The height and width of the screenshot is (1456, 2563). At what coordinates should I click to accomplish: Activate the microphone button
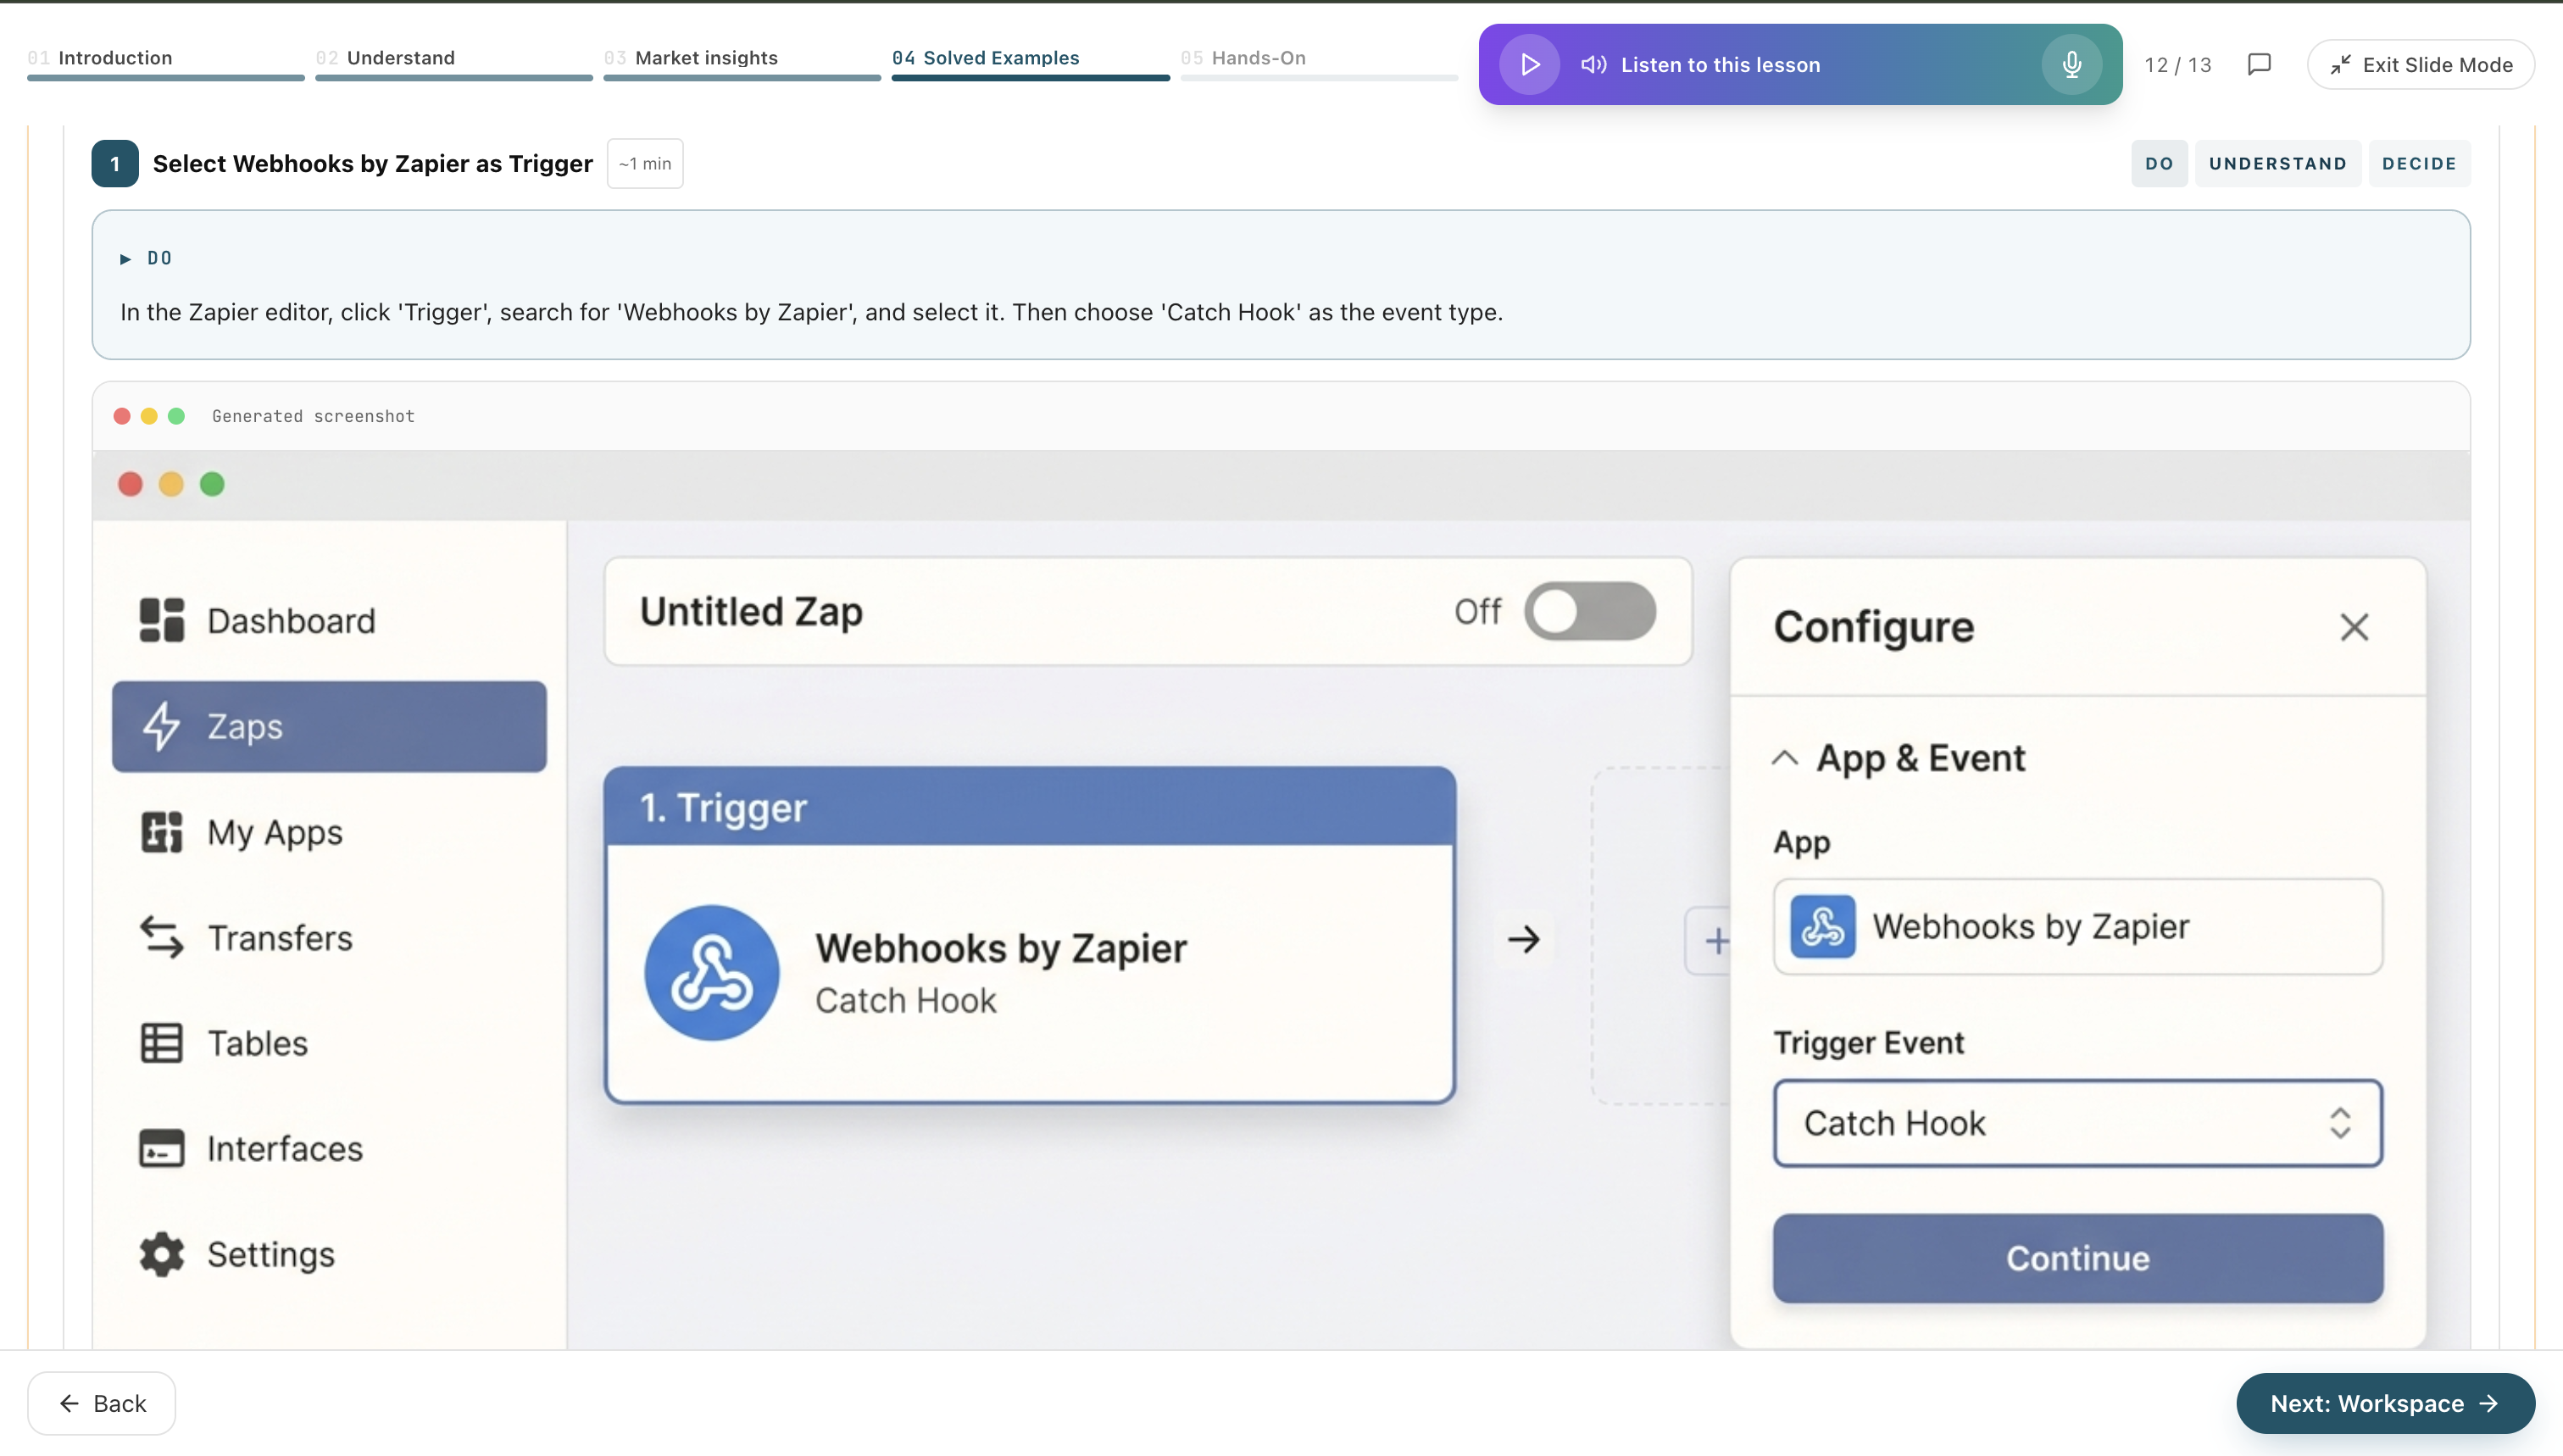2071,65
